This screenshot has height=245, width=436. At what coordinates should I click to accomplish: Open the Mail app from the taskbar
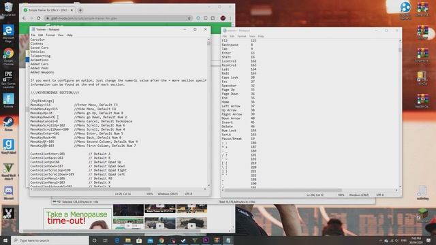tap(150, 240)
